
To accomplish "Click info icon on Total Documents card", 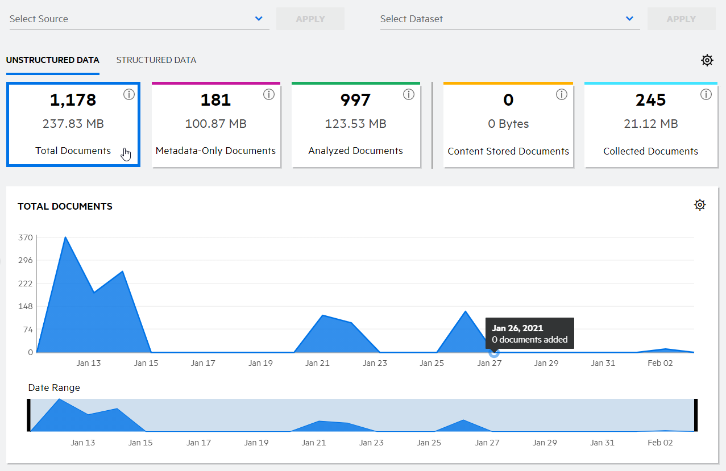I will pos(129,95).
